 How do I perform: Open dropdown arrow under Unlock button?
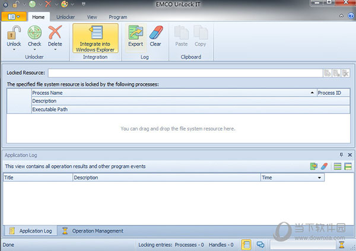(14, 49)
